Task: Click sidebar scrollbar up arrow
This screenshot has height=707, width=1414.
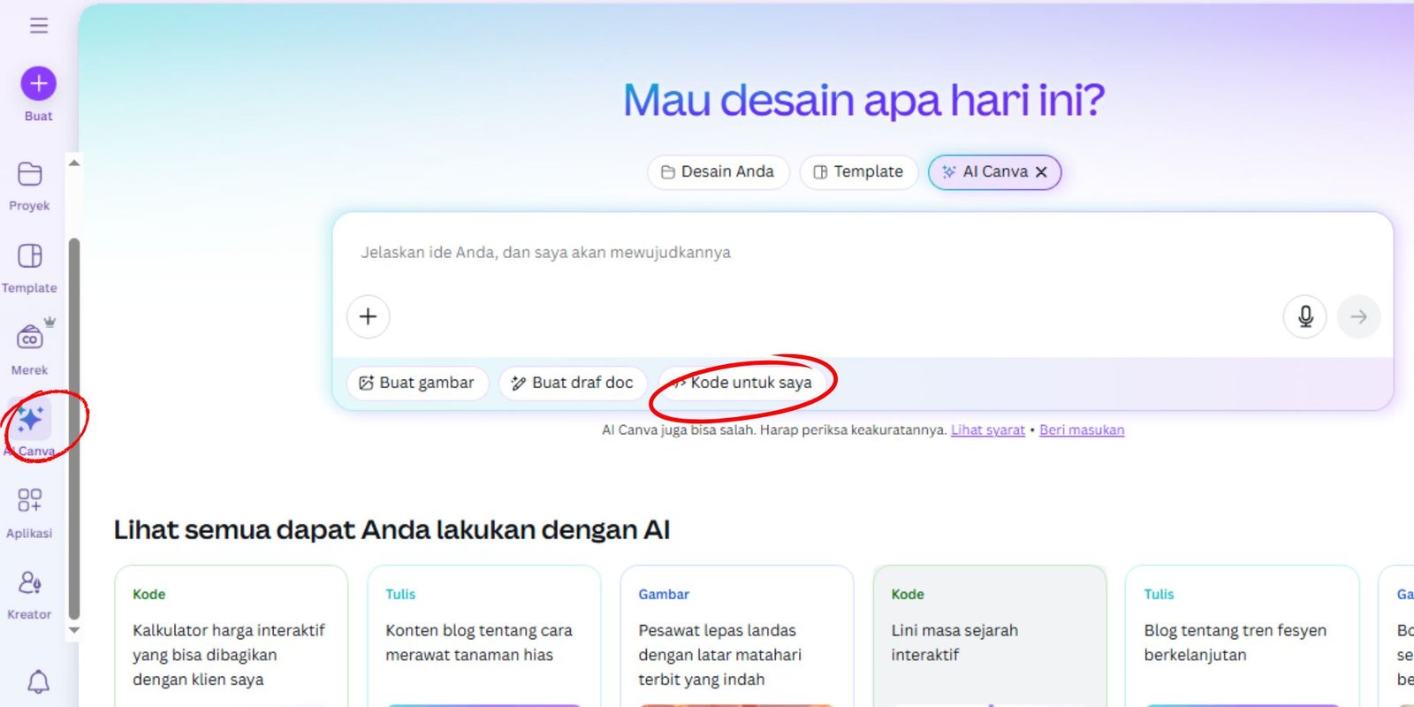Action: (74, 163)
